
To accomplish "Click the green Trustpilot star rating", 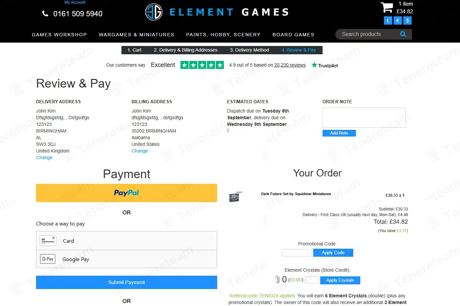I will [x=202, y=65].
